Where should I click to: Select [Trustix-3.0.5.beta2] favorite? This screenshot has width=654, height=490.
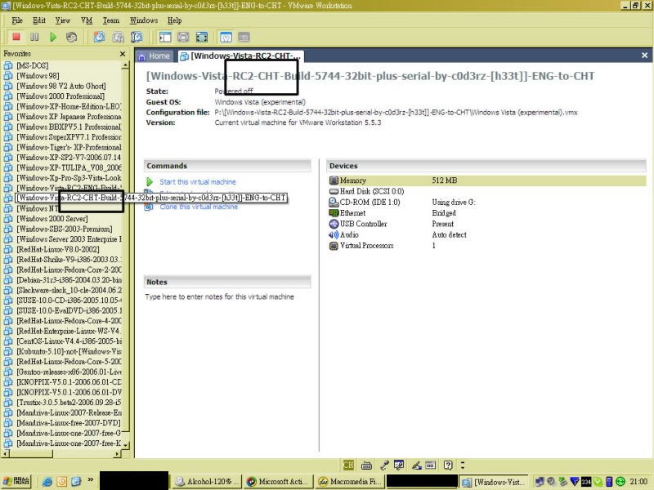pos(69,403)
